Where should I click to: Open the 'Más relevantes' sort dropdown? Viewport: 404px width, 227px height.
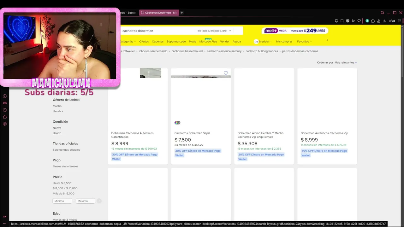click(346, 62)
